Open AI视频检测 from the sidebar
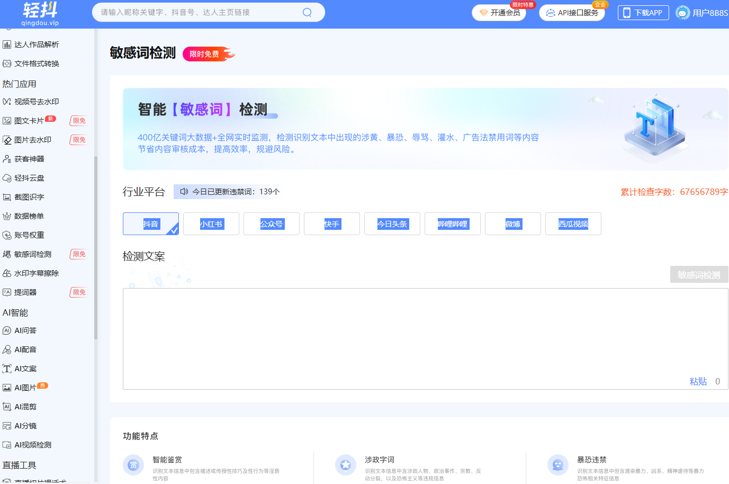Screen dimensions: 729x484 pos(33,445)
